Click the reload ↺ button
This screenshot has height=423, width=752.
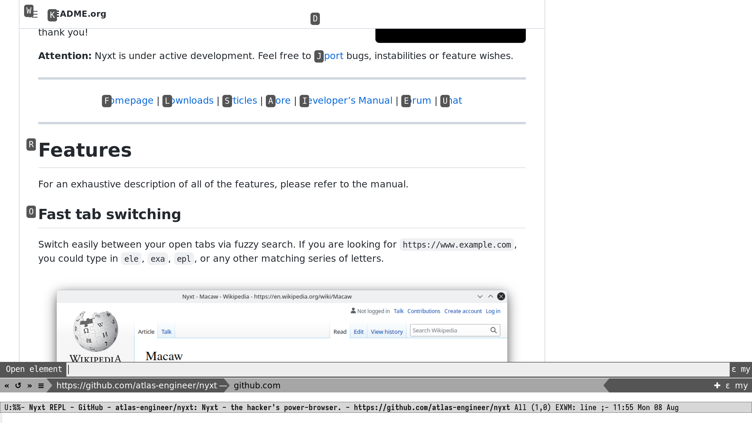(18, 386)
